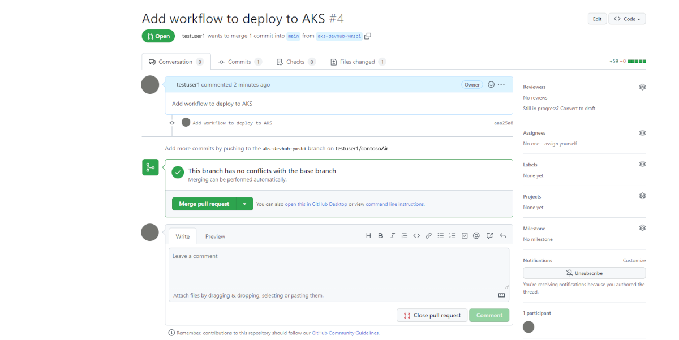Screen dimensions: 679x340
Task: Switch to the Files changed tab
Action: pos(358,61)
